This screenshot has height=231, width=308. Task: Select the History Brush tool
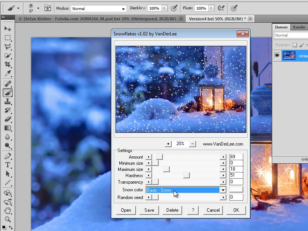click(x=7, y=110)
